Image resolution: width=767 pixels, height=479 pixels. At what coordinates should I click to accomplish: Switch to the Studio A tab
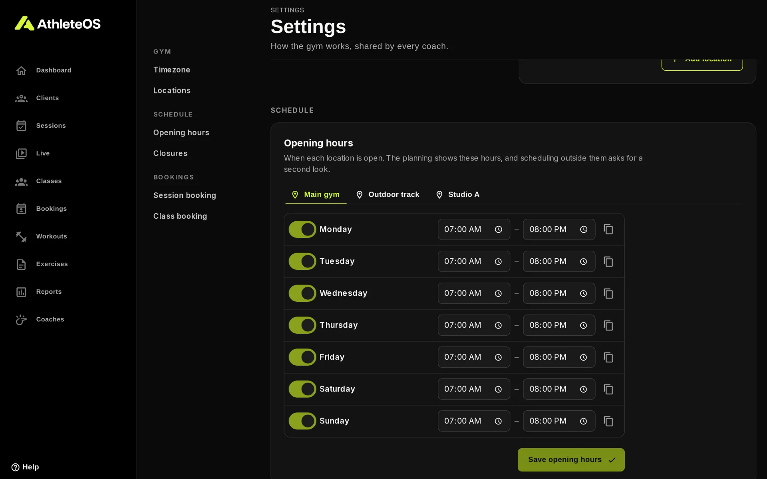(457, 194)
